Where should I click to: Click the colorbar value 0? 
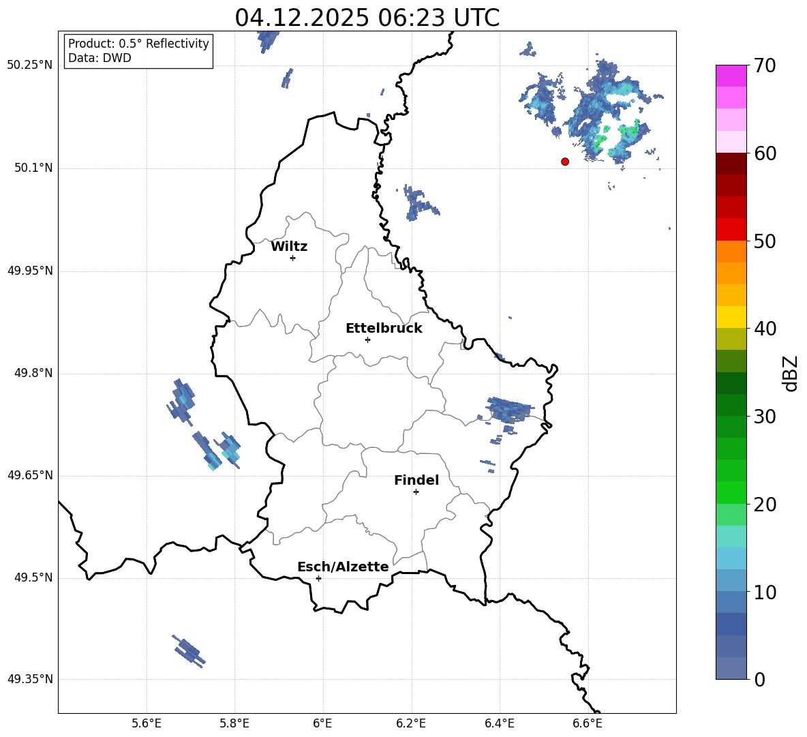pos(760,679)
